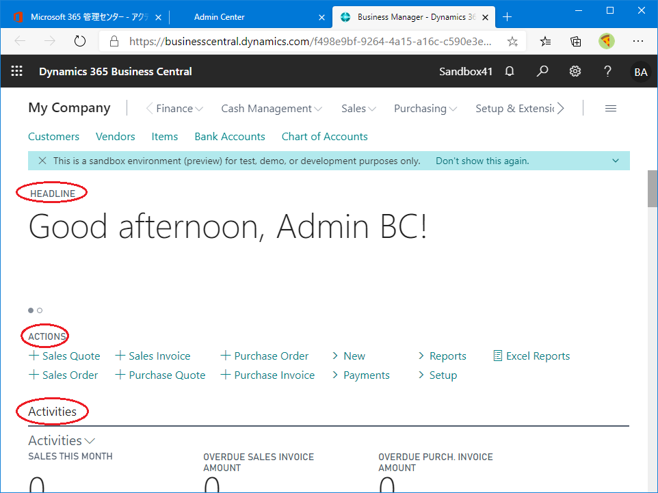Create a new Purchase Order

[x=265, y=356]
